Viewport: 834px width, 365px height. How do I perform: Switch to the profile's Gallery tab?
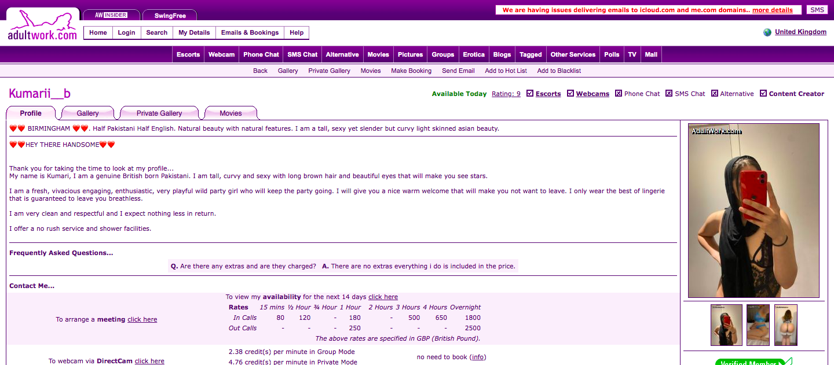[87, 113]
